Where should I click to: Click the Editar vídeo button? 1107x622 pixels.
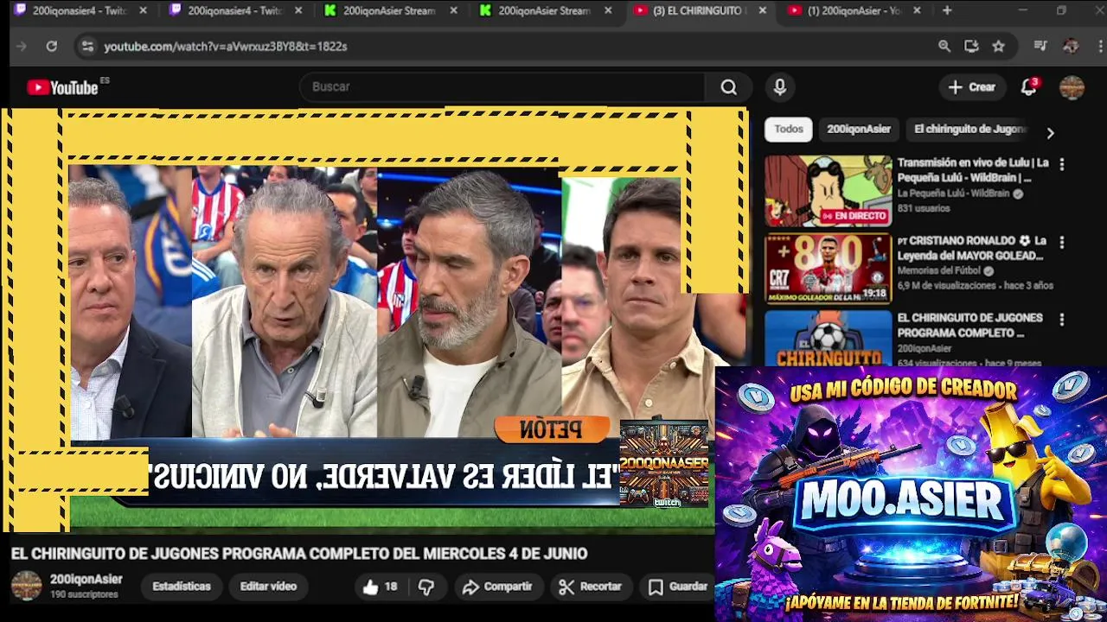pos(268,587)
